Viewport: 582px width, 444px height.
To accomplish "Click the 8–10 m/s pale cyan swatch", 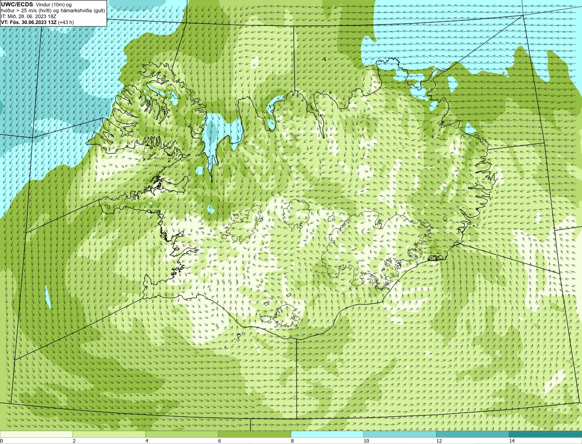I will 327,434.
